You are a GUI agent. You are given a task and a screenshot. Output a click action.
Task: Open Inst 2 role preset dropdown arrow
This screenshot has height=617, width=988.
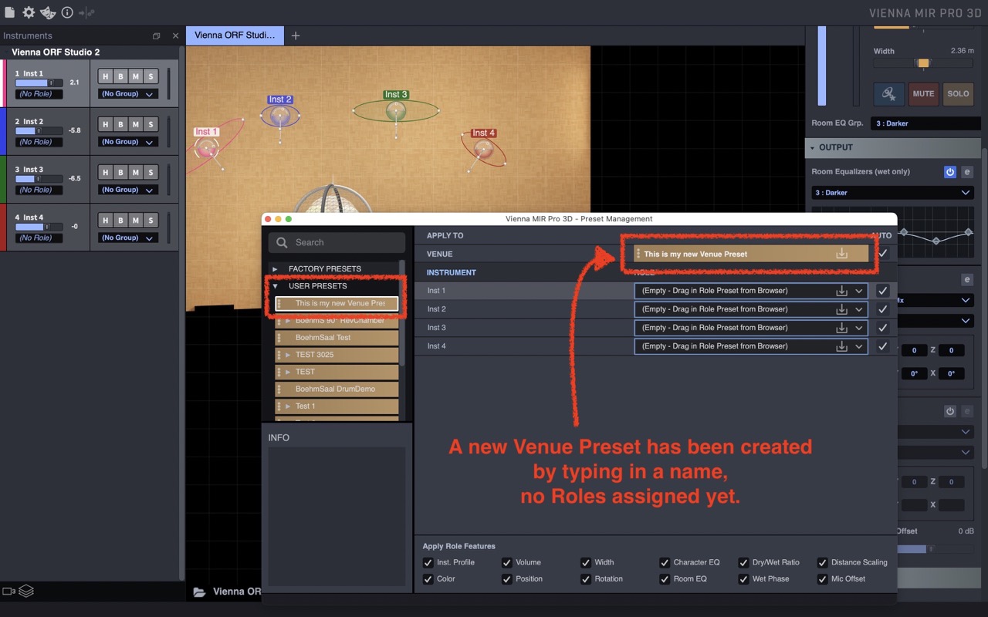point(858,309)
